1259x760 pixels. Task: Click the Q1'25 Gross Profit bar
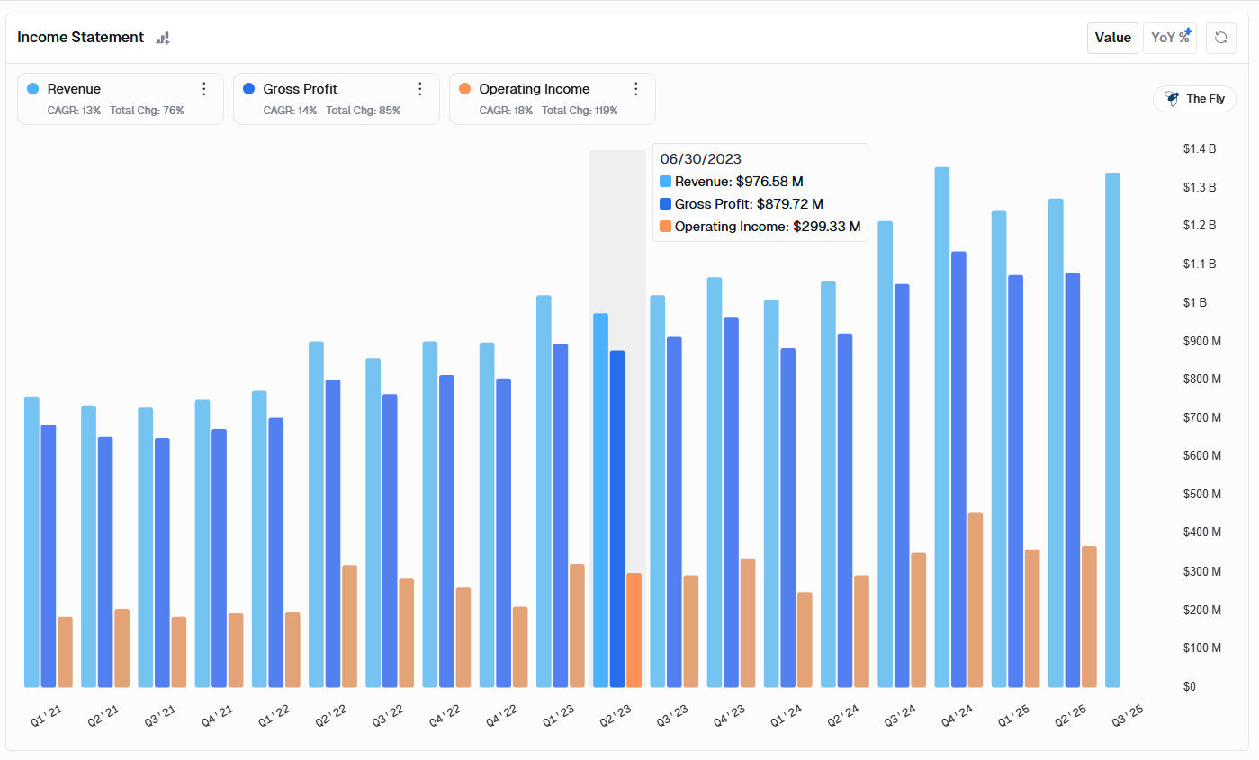1015,481
